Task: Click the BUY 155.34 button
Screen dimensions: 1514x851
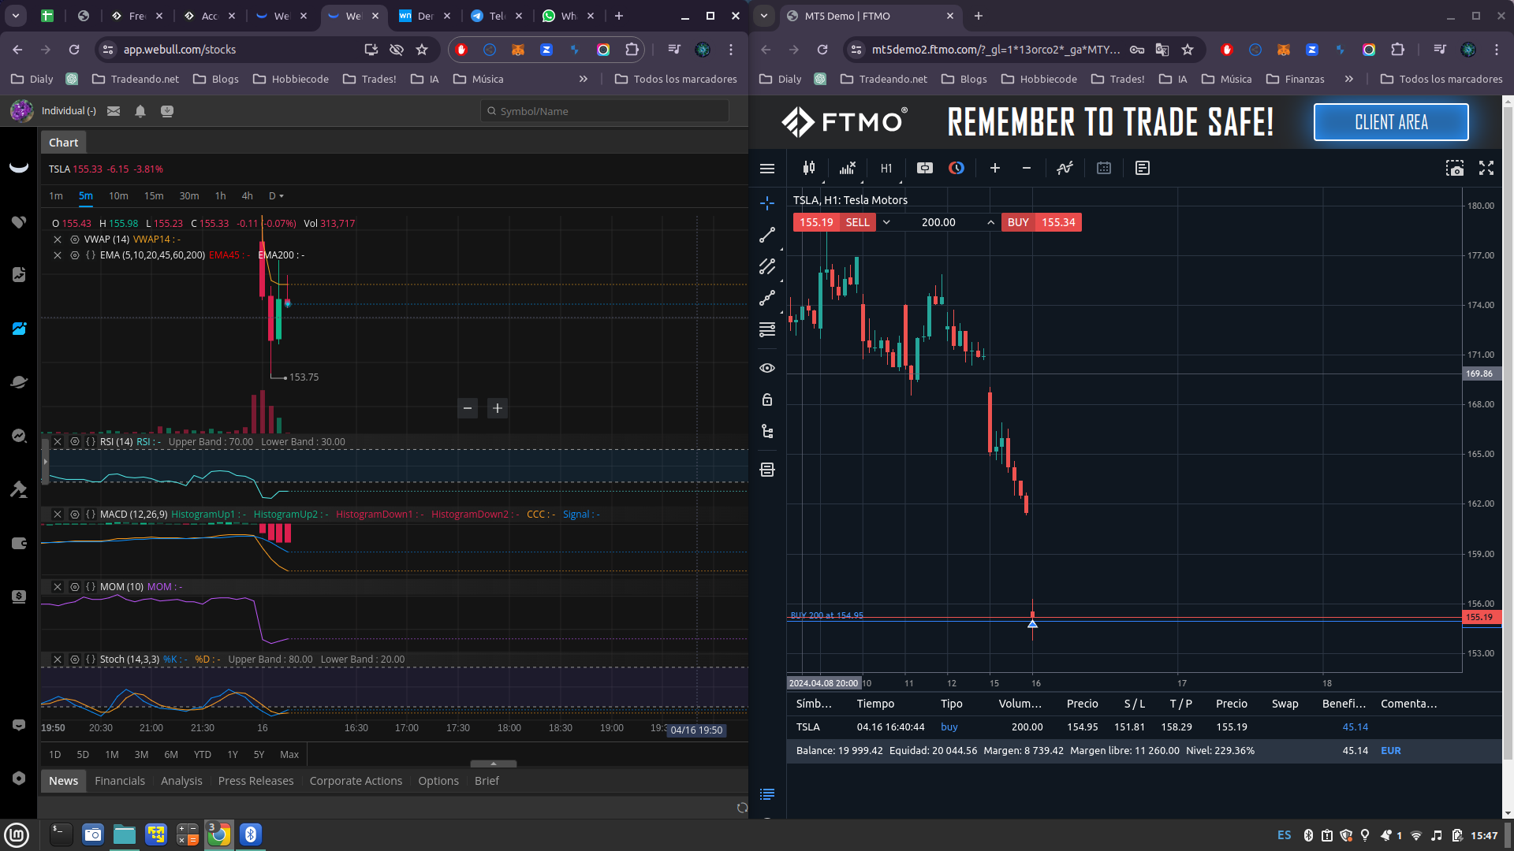Action: coord(1041,222)
